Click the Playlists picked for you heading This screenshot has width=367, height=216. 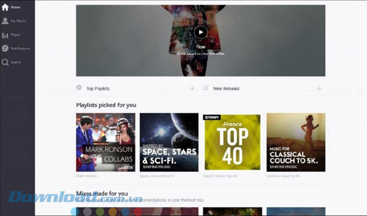(106, 105)
